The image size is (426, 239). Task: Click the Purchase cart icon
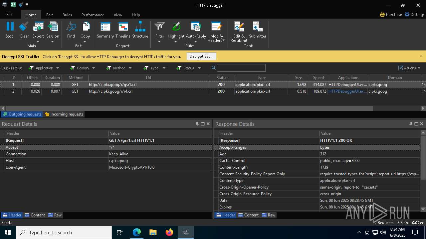[382, 15]
